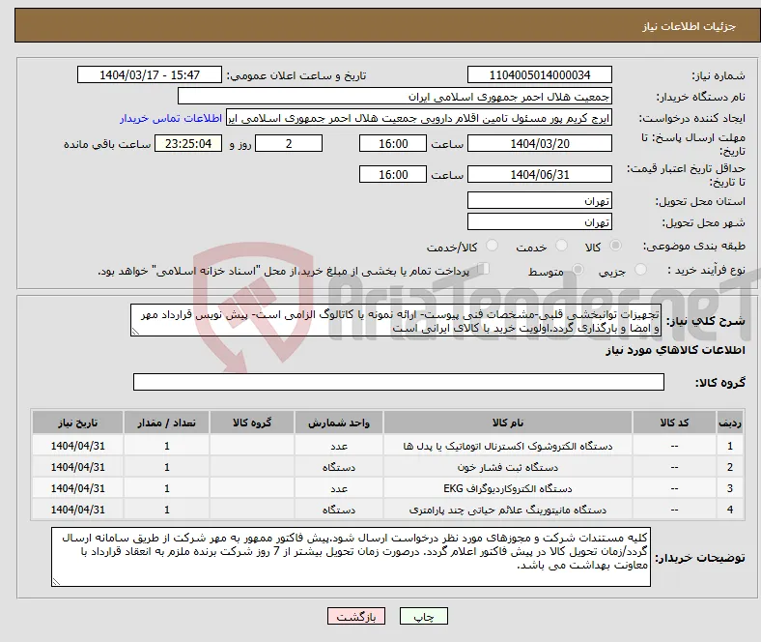
Task: Click the اطلاعات کالاهای مورد نیاز heading
Action: (675, 350)
